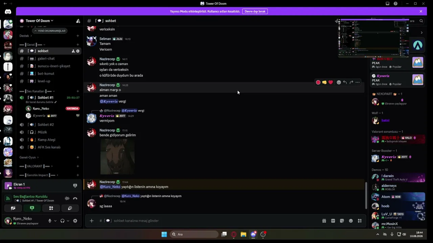Screen dimensions: 433x243
Task: Click taskbar Ara search box
Action: (194, 234)
